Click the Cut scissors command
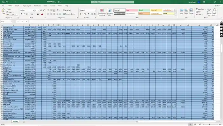The image size is (223, 126). (9, 9)
